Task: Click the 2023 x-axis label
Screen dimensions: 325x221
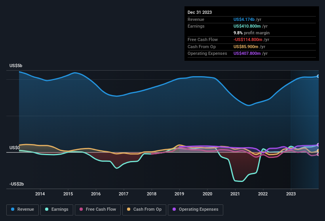Action: pyautogui.click(x=291, y=194)
